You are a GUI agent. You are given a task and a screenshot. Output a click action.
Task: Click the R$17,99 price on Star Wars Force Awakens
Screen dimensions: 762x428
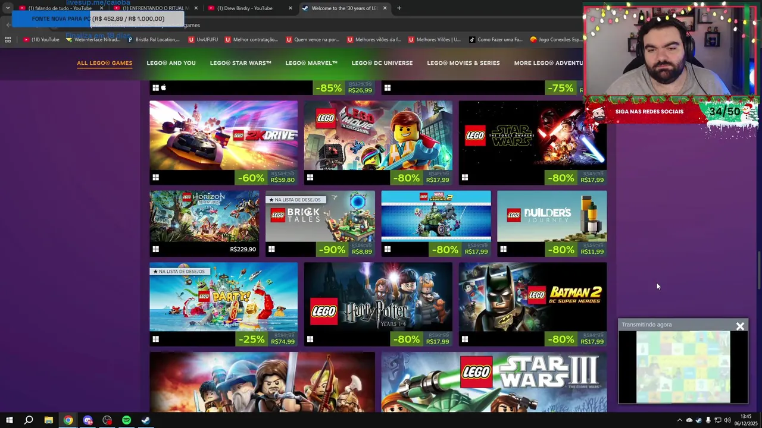pos(592,180)
